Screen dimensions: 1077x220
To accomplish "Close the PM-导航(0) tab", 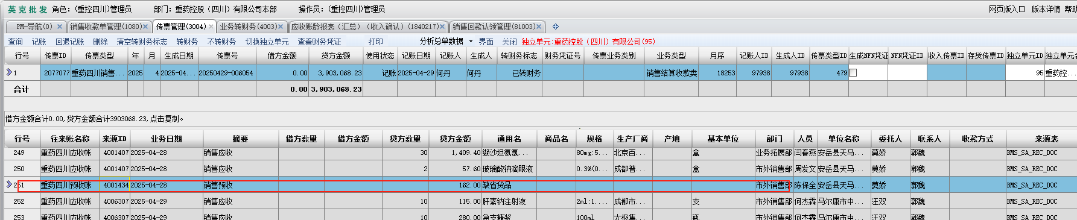I will click(x=60, y=27).
